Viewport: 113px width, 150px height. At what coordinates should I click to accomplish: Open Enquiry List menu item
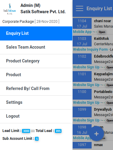pyautogui.click(x=36, y=33)
